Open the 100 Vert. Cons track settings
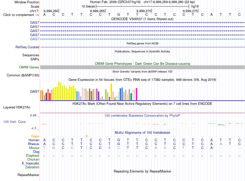 14,122
